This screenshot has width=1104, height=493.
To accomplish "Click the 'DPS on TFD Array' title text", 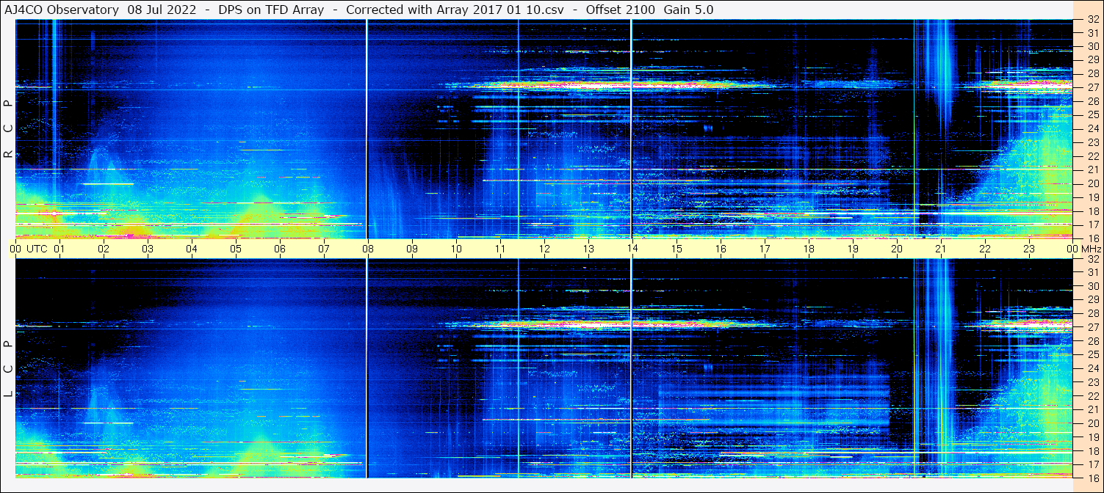I will click(x=271, y=10).
